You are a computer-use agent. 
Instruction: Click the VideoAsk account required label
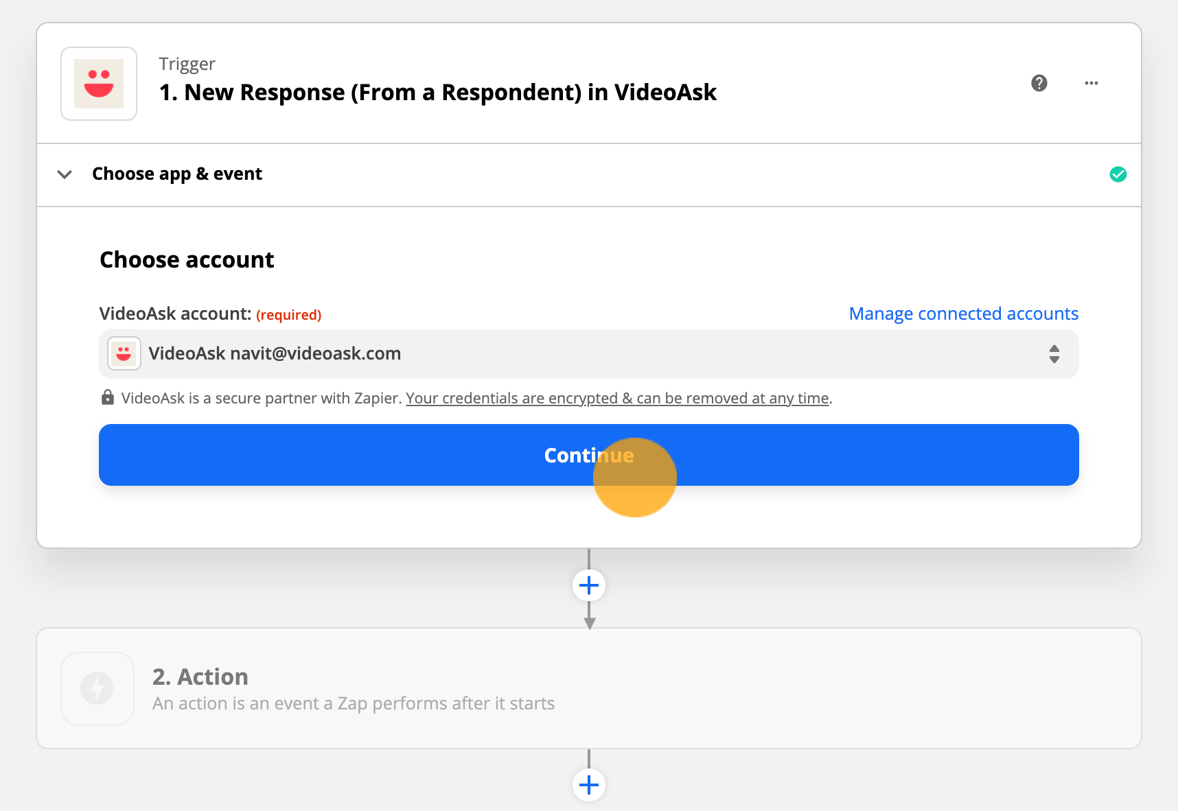point(210,314)
